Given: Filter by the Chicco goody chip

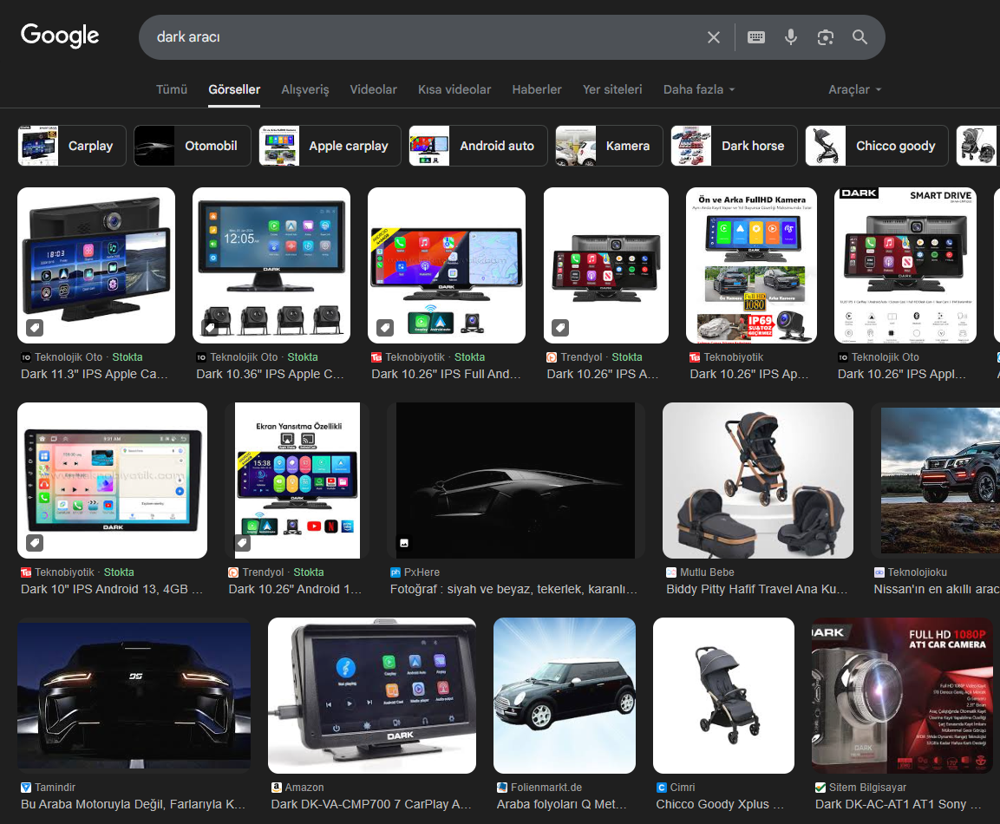Looking at the screenshot, I should pos(877,146).
